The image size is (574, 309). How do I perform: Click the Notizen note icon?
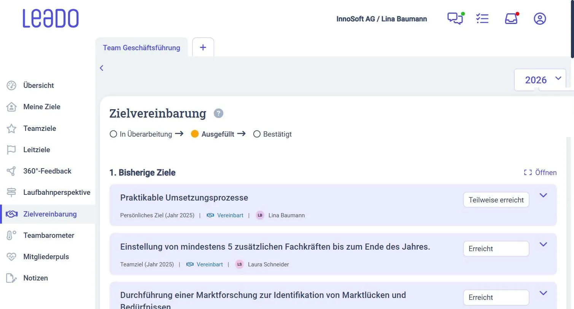click(11, 278)
